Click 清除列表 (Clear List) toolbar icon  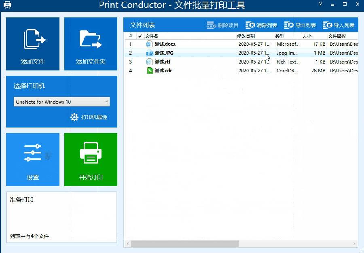coord(250,26)
